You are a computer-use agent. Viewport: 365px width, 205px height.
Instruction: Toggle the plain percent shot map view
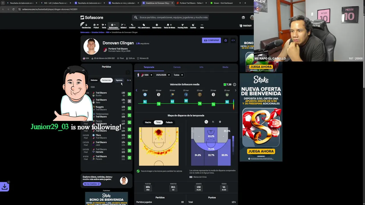pos(213,122)
